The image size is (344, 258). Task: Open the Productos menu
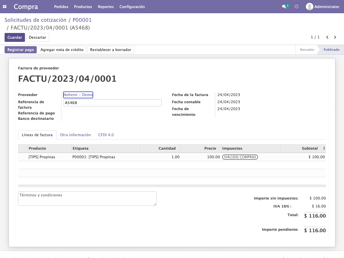[83, 7]
